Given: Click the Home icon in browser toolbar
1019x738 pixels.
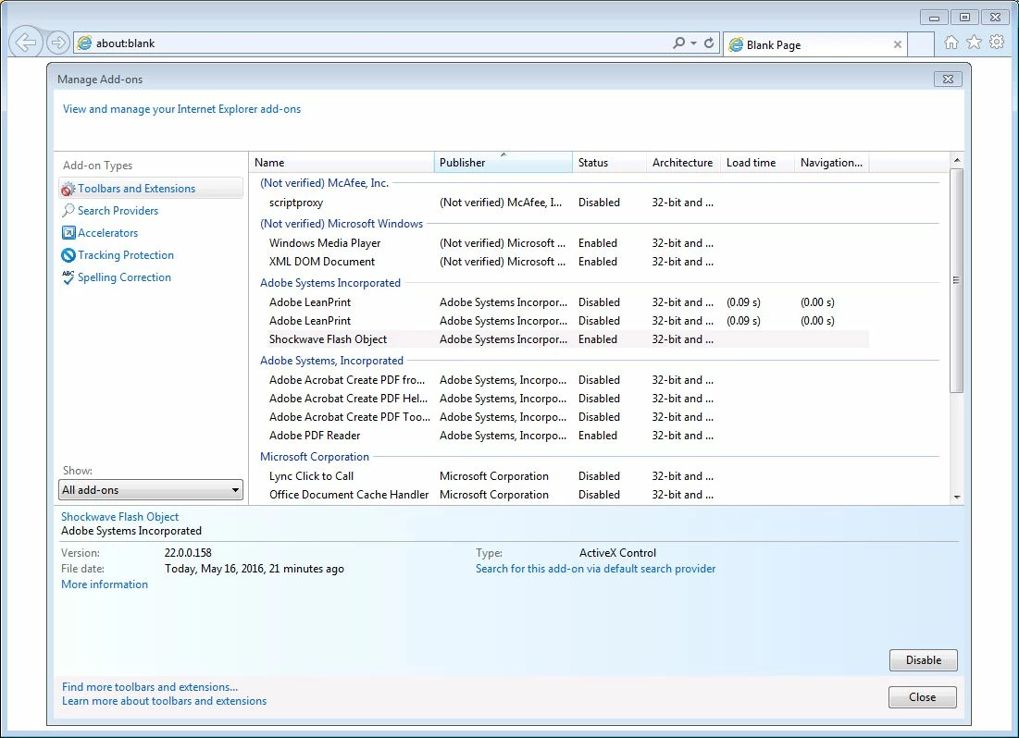Looking at the screenshot, I should (951, 43).
